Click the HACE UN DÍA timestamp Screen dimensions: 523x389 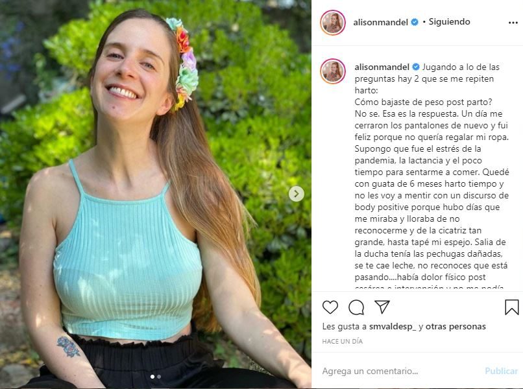(x=341, y=341)
